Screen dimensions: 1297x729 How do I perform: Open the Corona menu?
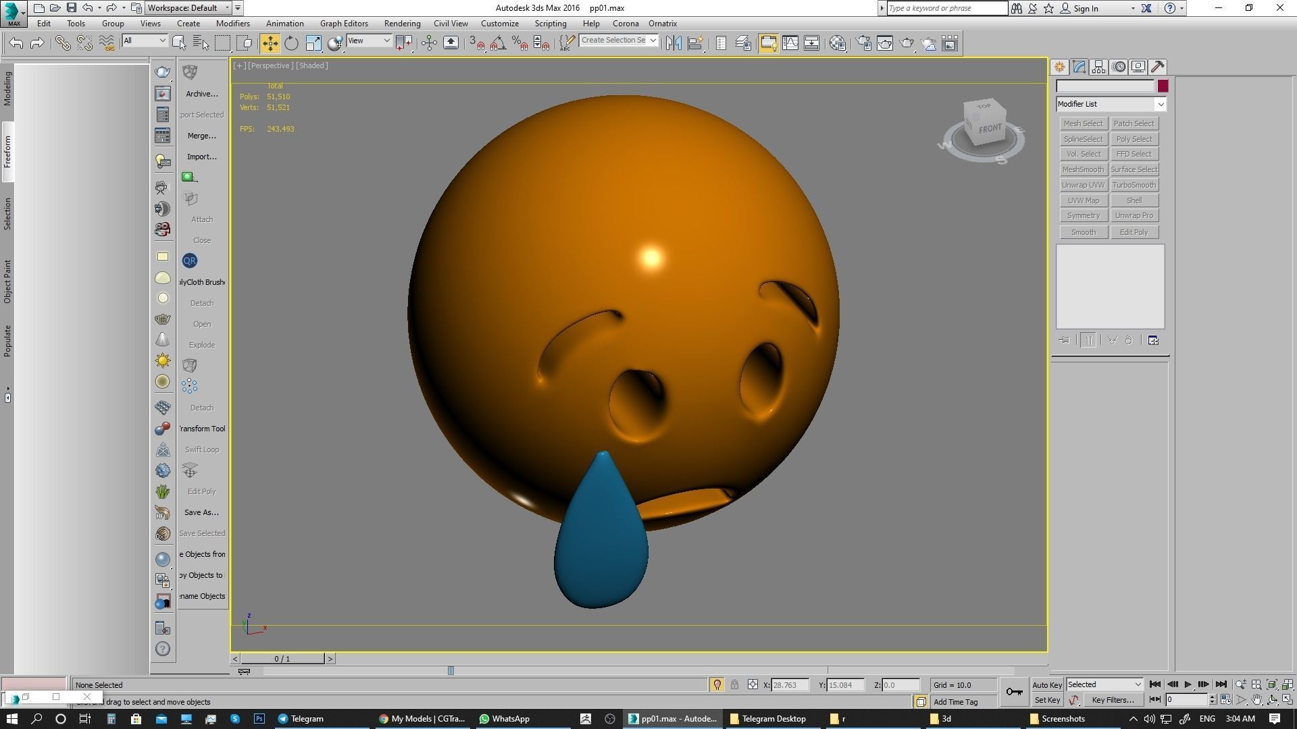point(626,24)
